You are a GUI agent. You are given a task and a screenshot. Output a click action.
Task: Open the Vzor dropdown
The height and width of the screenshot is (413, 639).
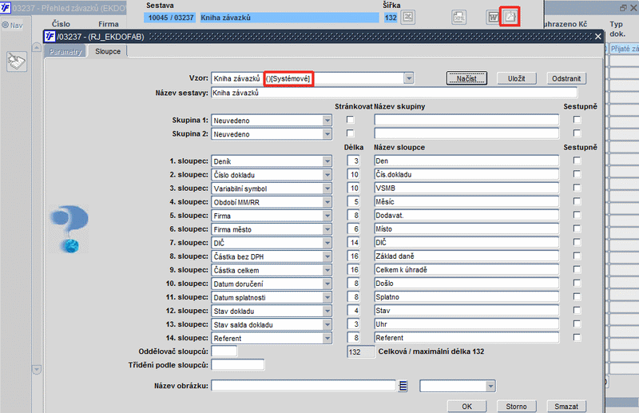[x=409, y=78]
